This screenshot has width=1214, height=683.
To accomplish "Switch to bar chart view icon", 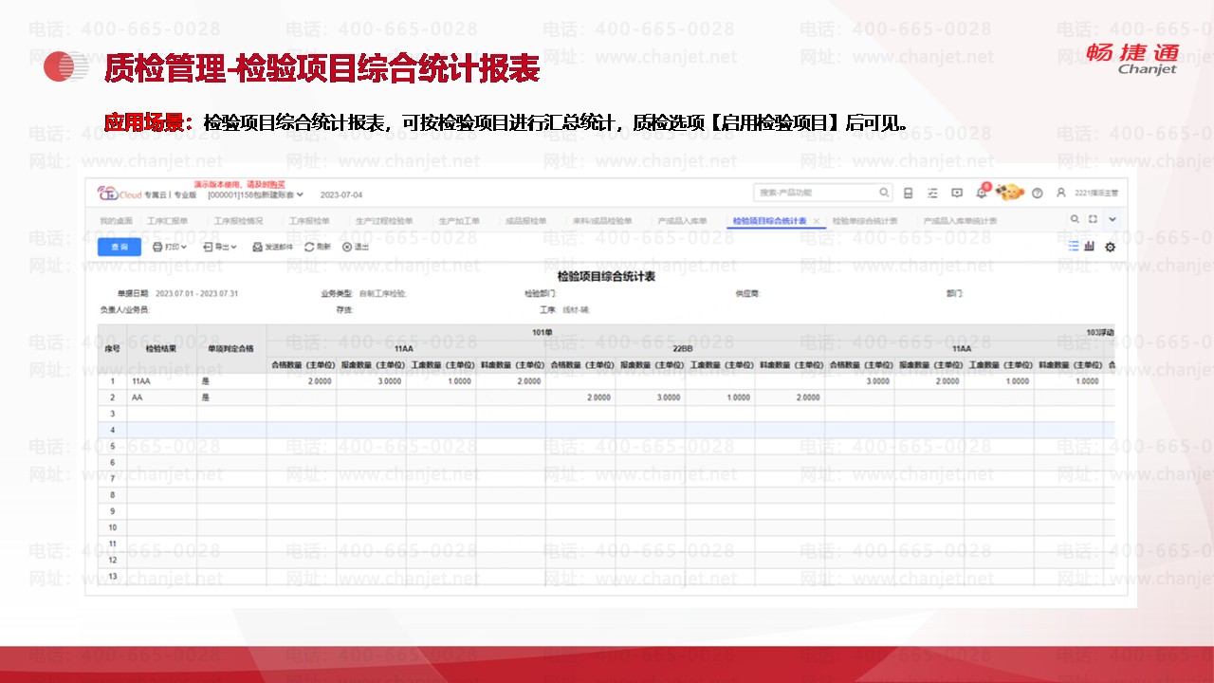I will point(1090,246).
